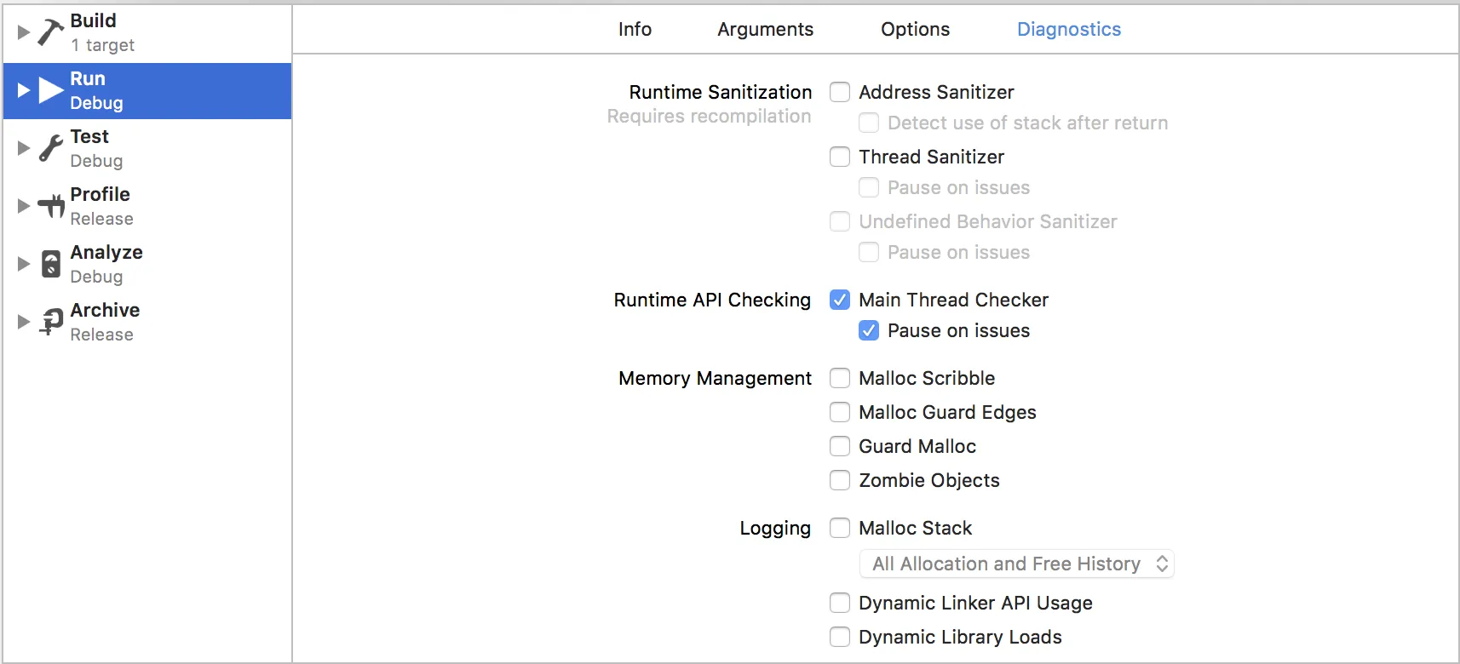Open All Allocation and Free History dropdown
The height and width of the screenshot is (664, 1460).
[x=1017, y=564]
